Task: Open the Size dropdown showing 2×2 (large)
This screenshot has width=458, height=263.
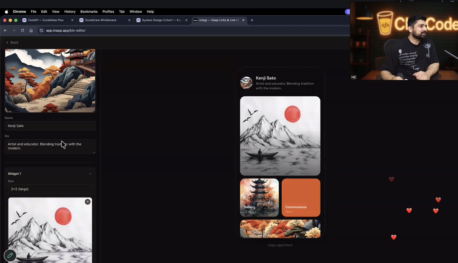Action: click(x=50, y=189)
